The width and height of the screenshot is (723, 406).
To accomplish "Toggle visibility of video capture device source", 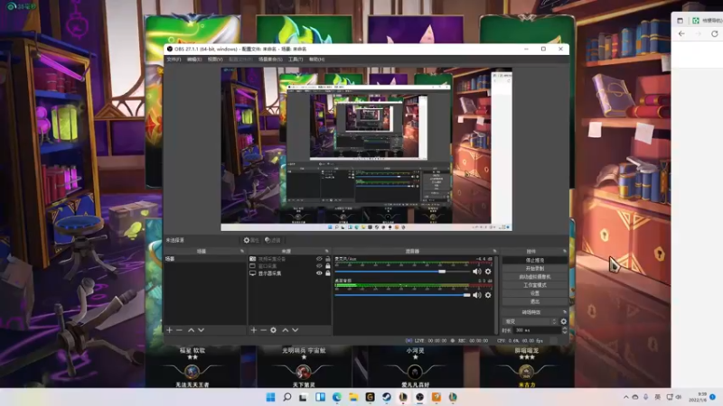I will (x=319, y=259).
